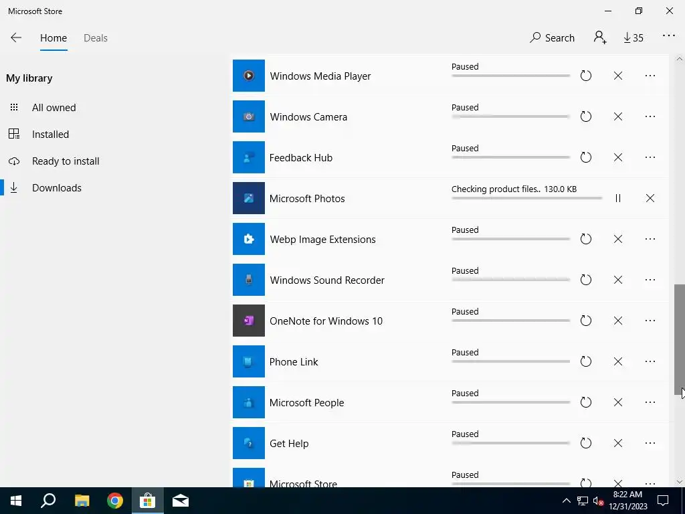Open more options for Feedback Hub

pyautogui.click(x=650, y=157)
